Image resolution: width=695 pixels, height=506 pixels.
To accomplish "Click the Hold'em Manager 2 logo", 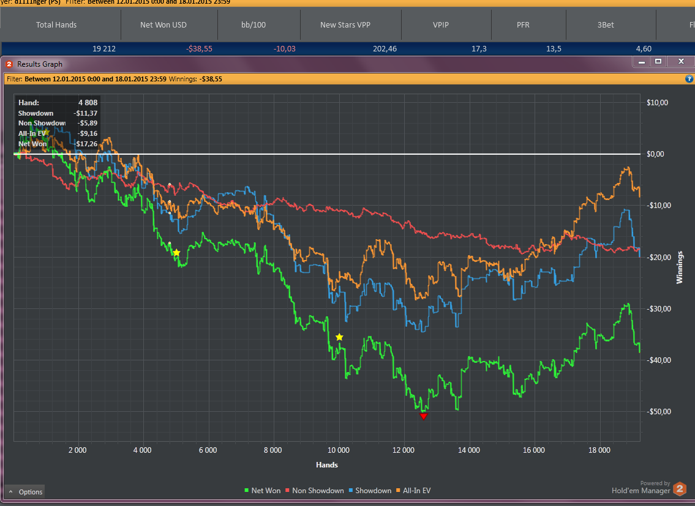I will click(x=680, y=489).
